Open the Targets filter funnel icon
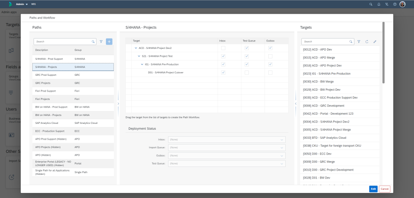414x198 pixels. click(x=359, y=41)
